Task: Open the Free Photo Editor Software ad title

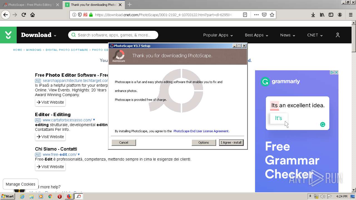Action: [71, 75]
